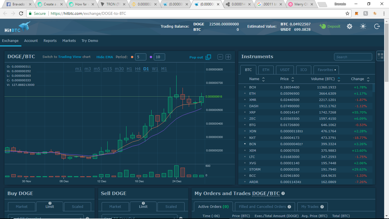The image size is (389, 219).
Task: Sort instruments by Name using its arrows
Action: pyautogui.click(x=263, y=79)
